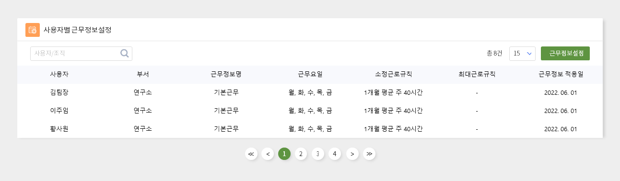Focus the 사용자/조직 search field
620x181 pixels.
coord(81,54)
